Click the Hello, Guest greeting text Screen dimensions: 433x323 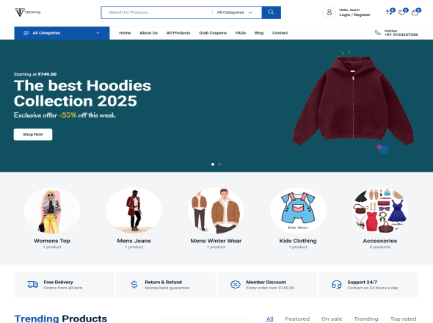point(349,10)
